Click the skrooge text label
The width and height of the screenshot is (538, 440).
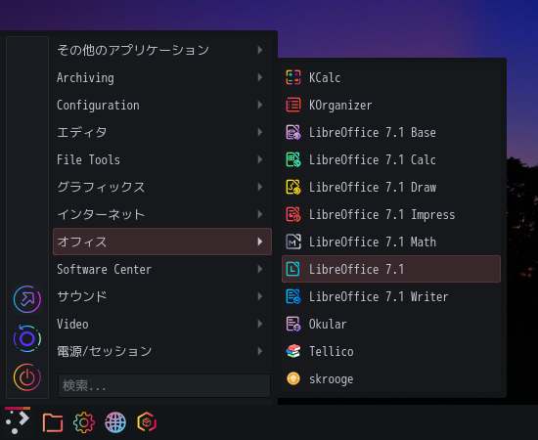coord(331,379)
